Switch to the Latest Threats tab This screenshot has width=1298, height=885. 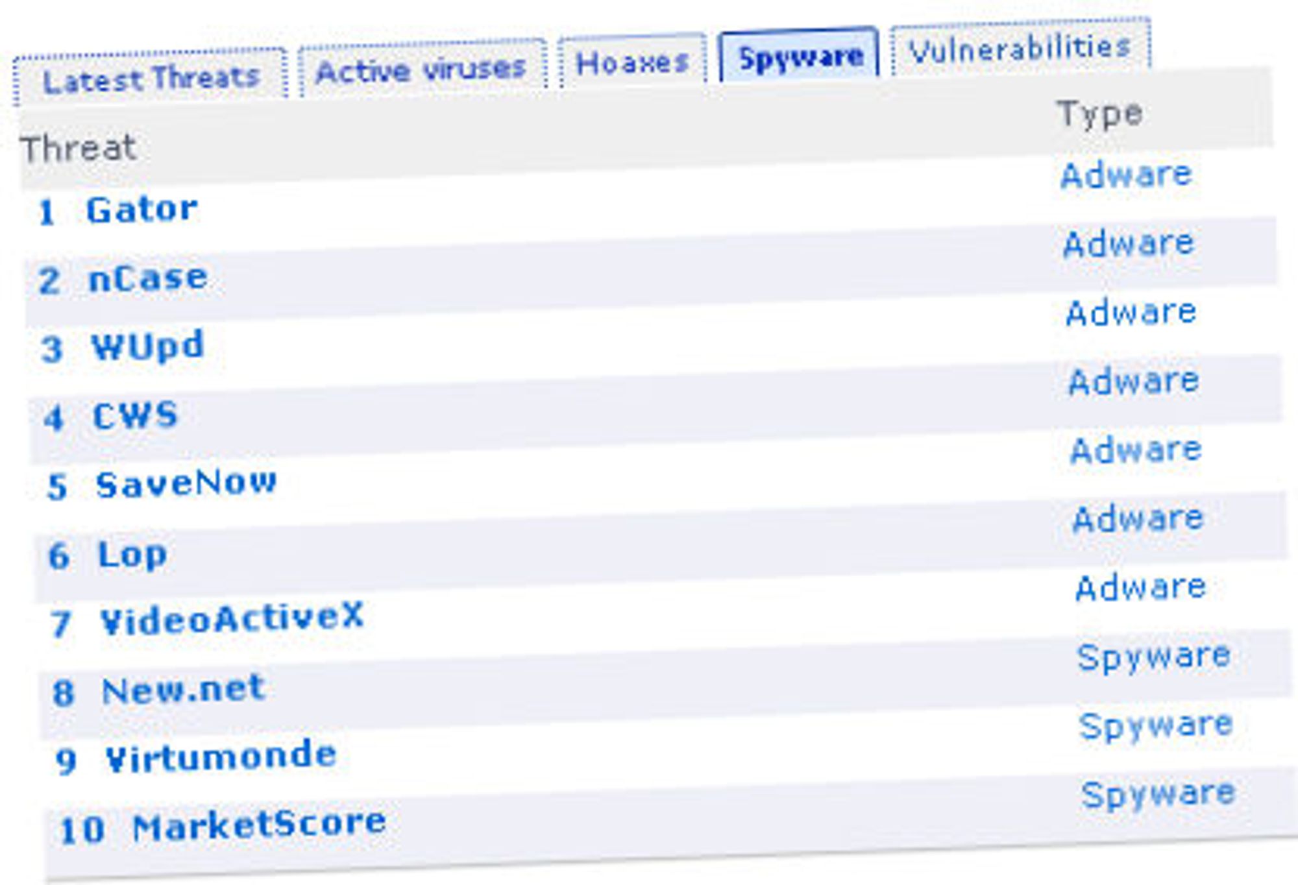click(x=150, y=77)
